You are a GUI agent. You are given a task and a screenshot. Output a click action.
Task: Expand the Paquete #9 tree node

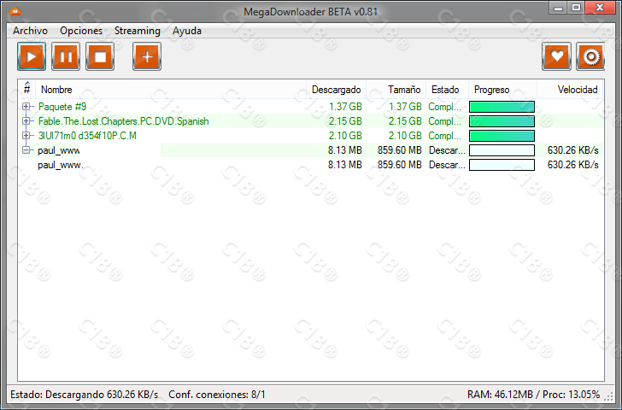click(x=26, y=107)
